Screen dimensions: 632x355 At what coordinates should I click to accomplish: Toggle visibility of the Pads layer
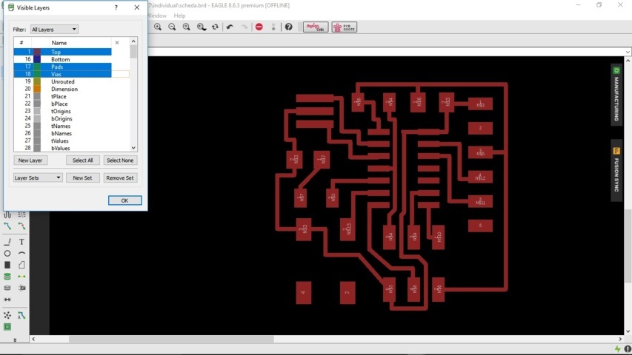click(x=62, y=67)
